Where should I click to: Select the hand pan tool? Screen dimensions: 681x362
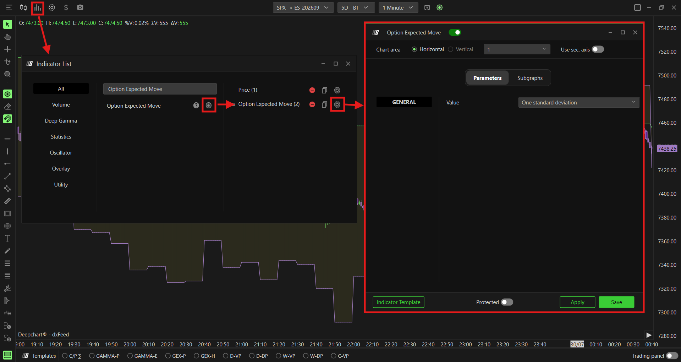[7, 37]
